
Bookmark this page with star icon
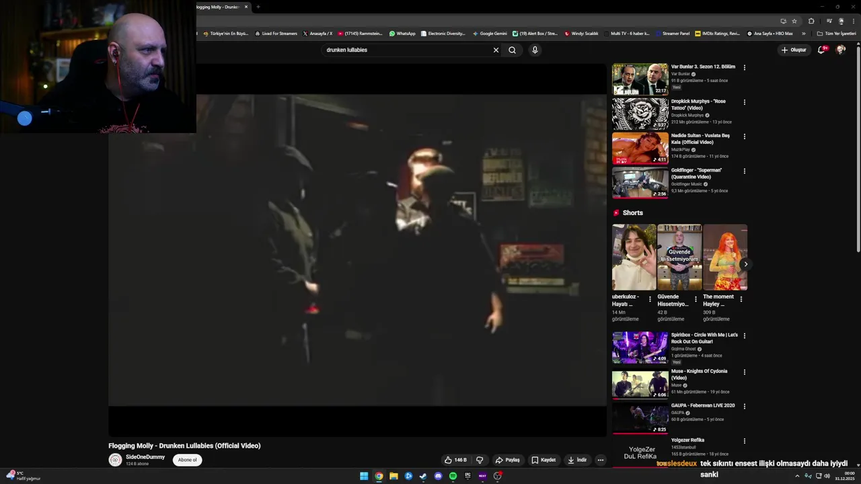coord(794,21)
